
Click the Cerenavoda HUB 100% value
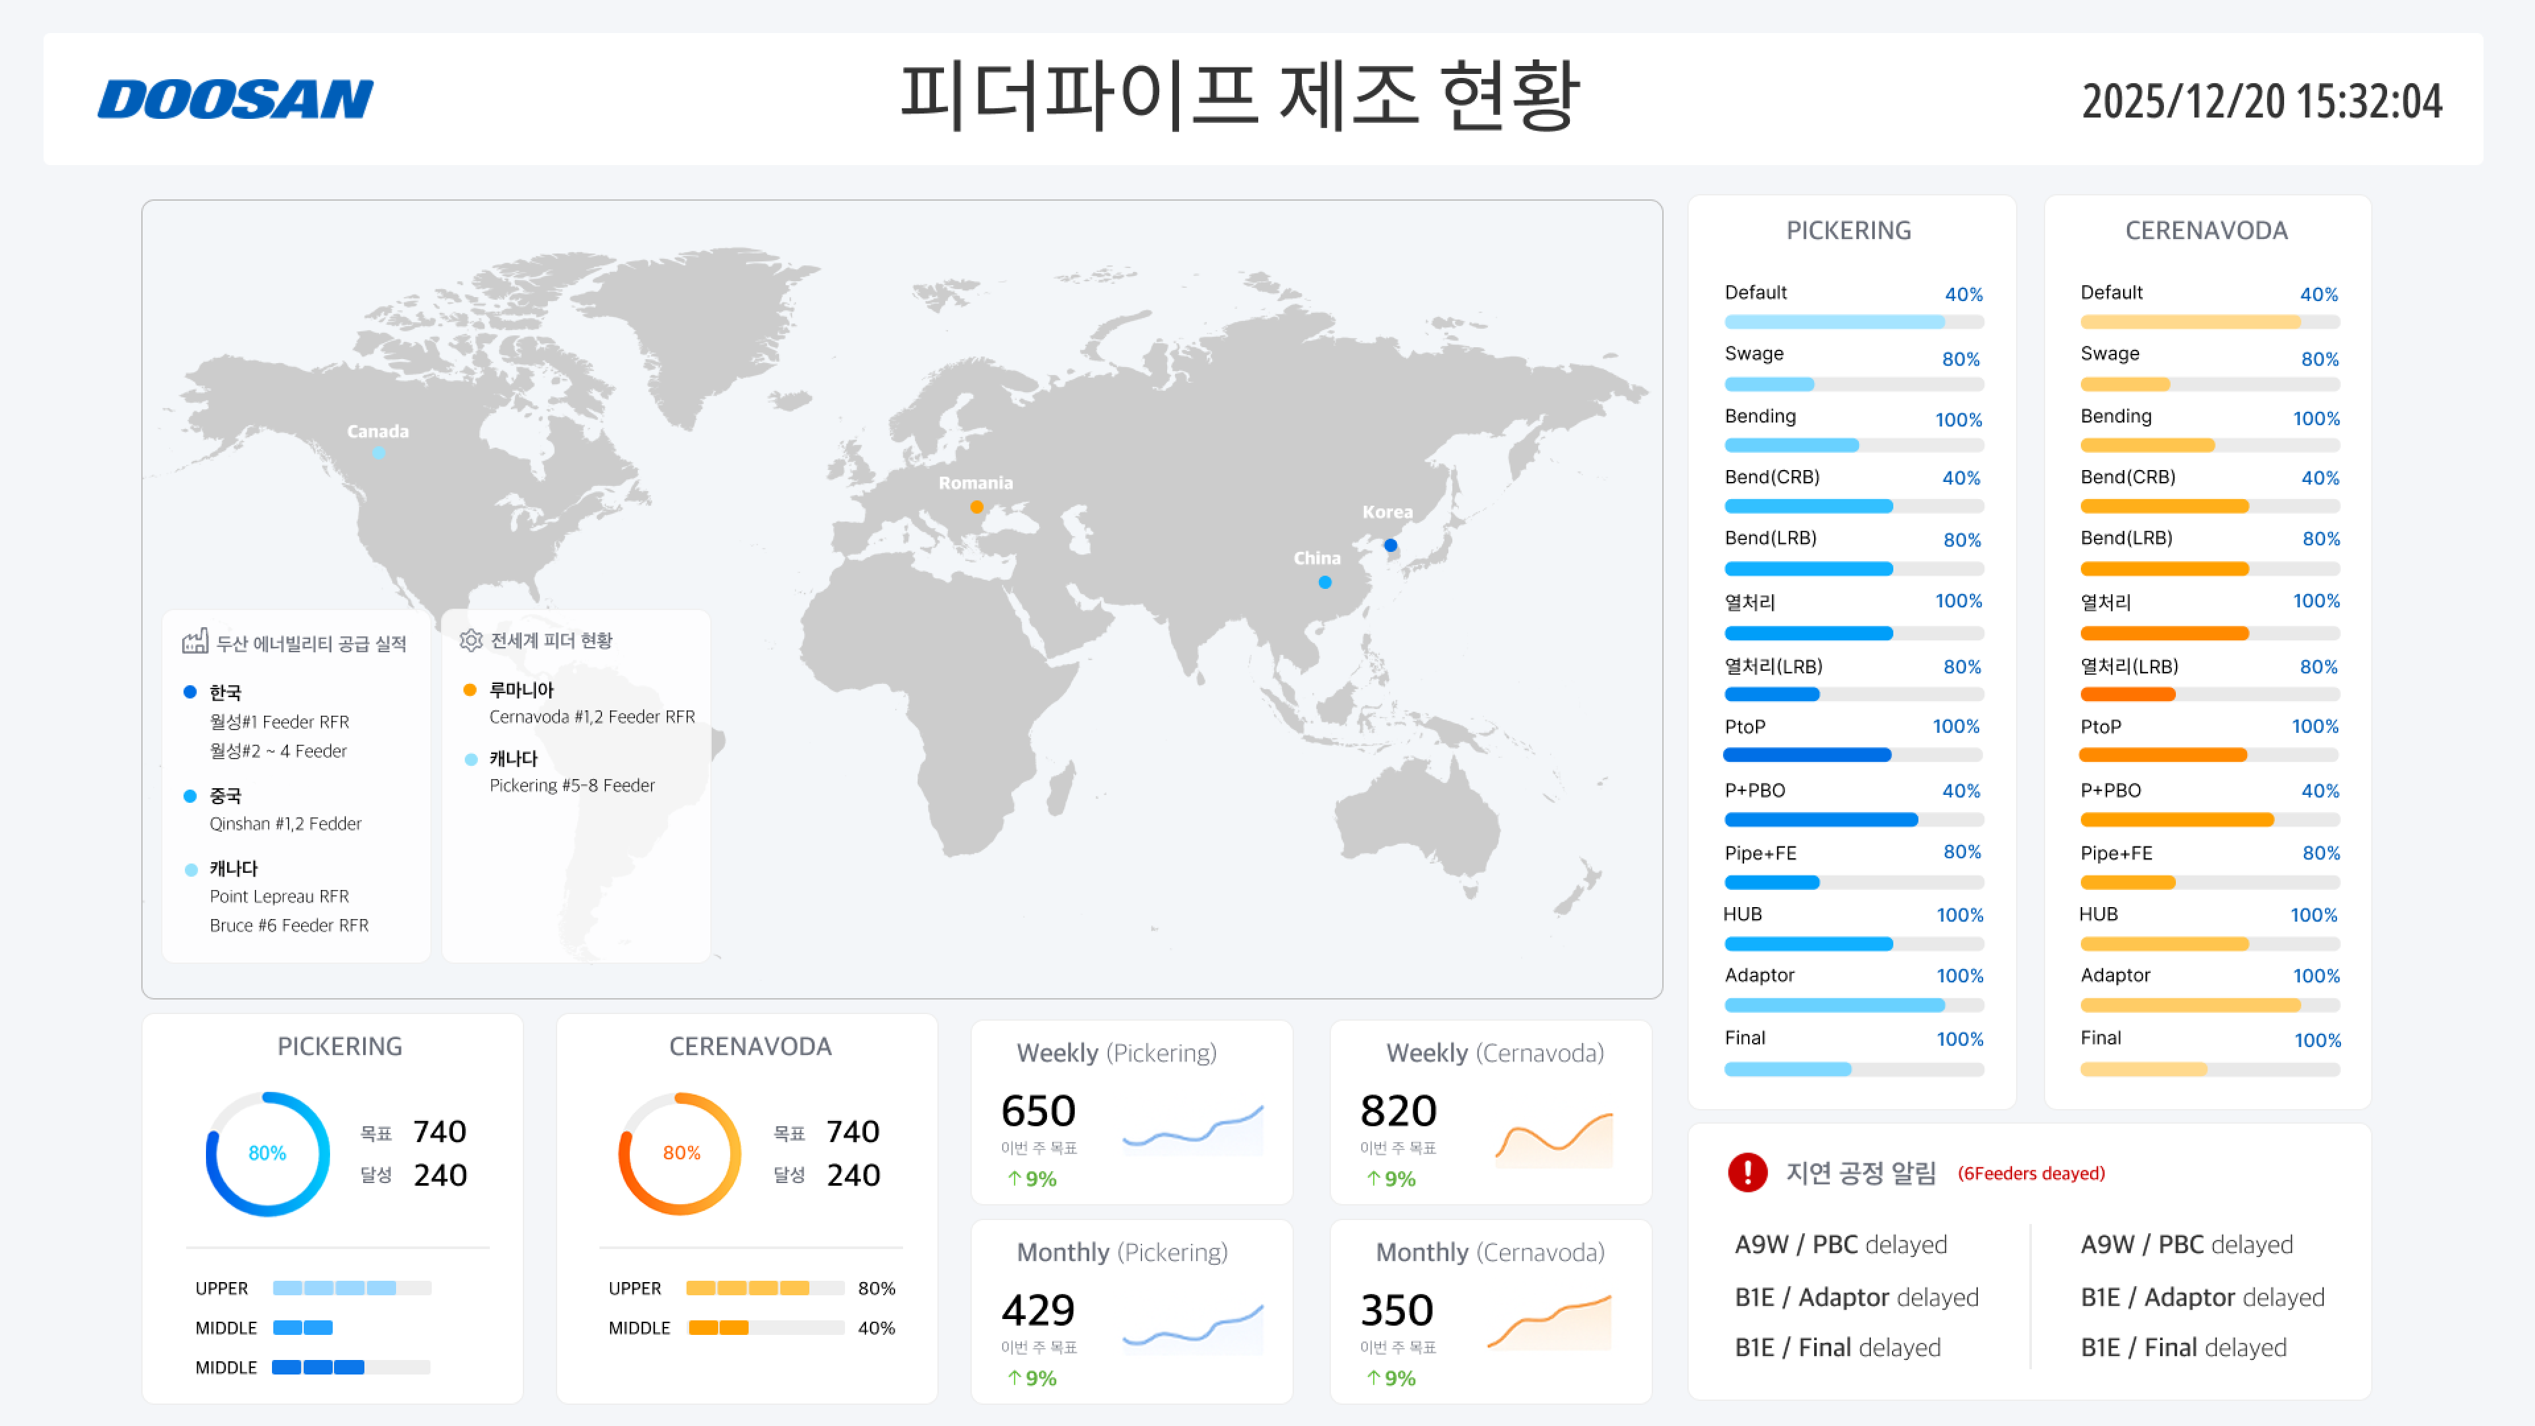[x=2314, y=915]
